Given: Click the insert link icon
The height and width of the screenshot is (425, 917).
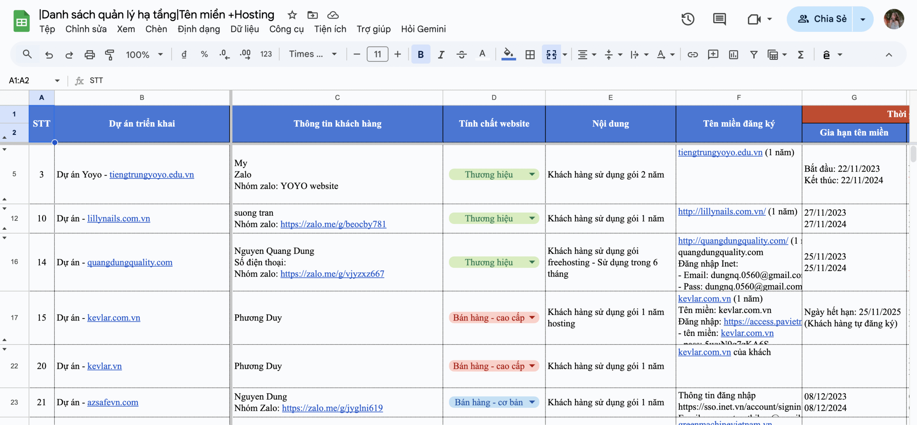Looking at the screenshot, I should (692, 55).
